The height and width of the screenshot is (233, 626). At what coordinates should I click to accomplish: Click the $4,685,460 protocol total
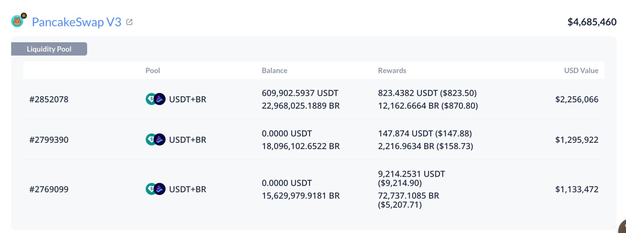tap(592, 22)
